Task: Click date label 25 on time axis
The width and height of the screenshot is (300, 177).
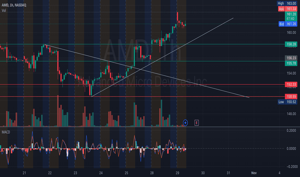Action: (127, 173)
